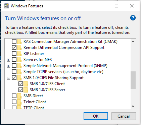The height and width of the screenshot is (125, 141).
Task: Expand Simple Network Management Protocol node
Action: point(8,66)
